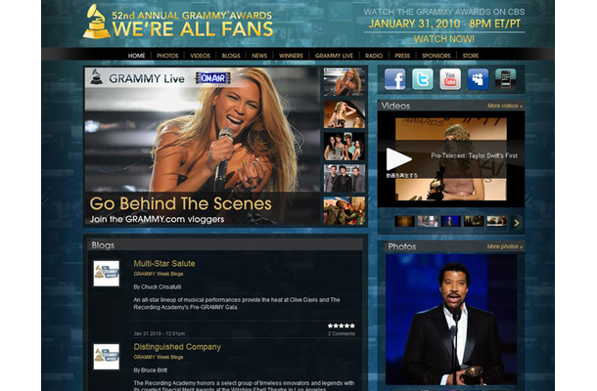
Task: Select the first slideshow thumbnail of the singer
Action: point(344,82)
